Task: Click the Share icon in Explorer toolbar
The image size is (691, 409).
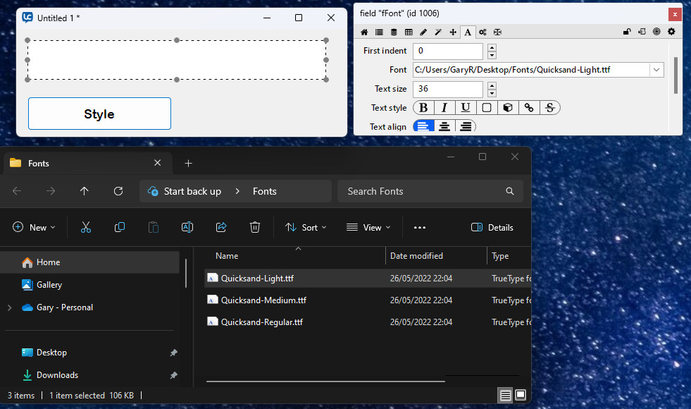Action: tap(221, 227)
